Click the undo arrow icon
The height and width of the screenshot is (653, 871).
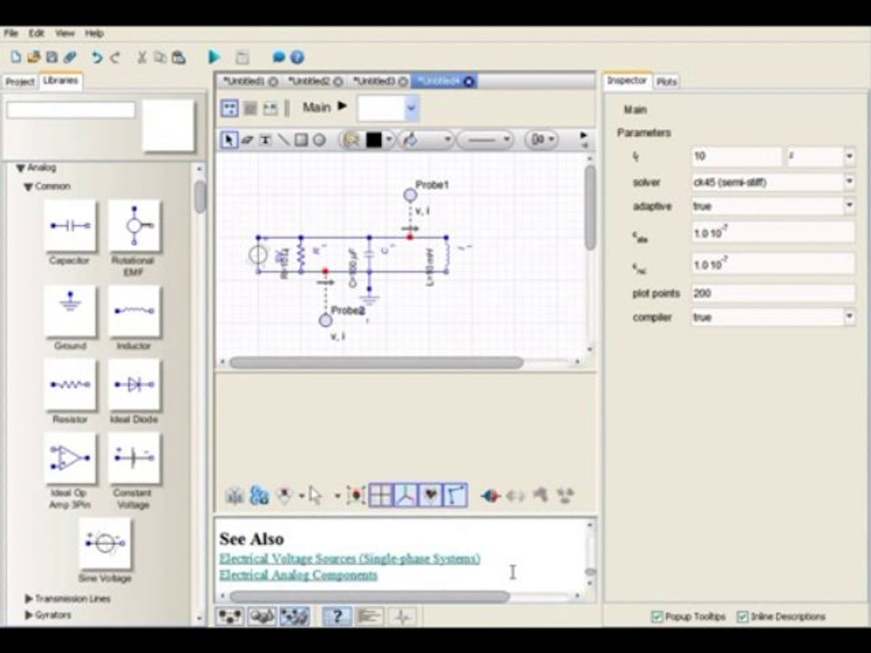tap(97, 57)
